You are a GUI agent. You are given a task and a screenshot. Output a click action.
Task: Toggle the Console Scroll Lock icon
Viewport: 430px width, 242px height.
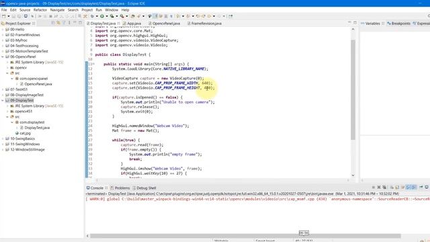click(x=397, y=188)
